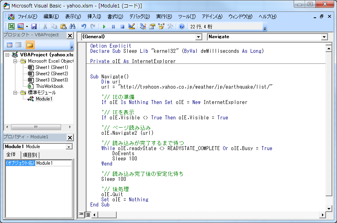Click project pane horizontal scrollbar thumb
The width and height of the screenshot is (337, 223).
pyautogui.click(x=36, y=127)
